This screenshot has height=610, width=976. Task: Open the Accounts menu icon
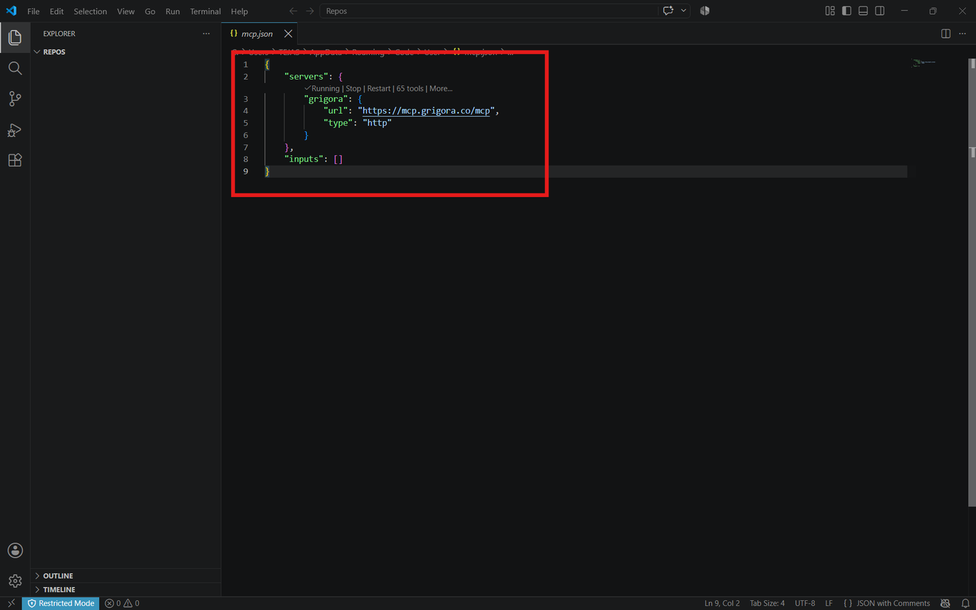15,551
